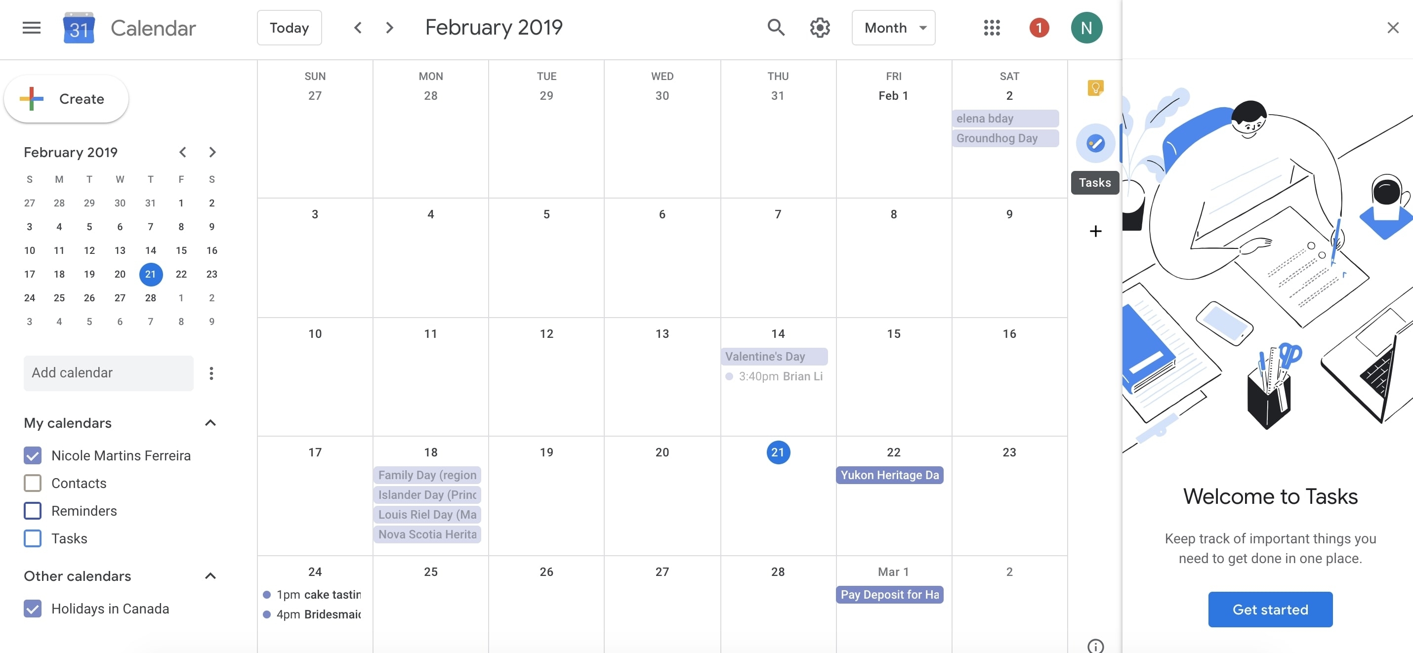Toggle Nicole Martins Ferreira calendar checkbox
Viewport: 1413px width, 653px height.
point(32,456)
